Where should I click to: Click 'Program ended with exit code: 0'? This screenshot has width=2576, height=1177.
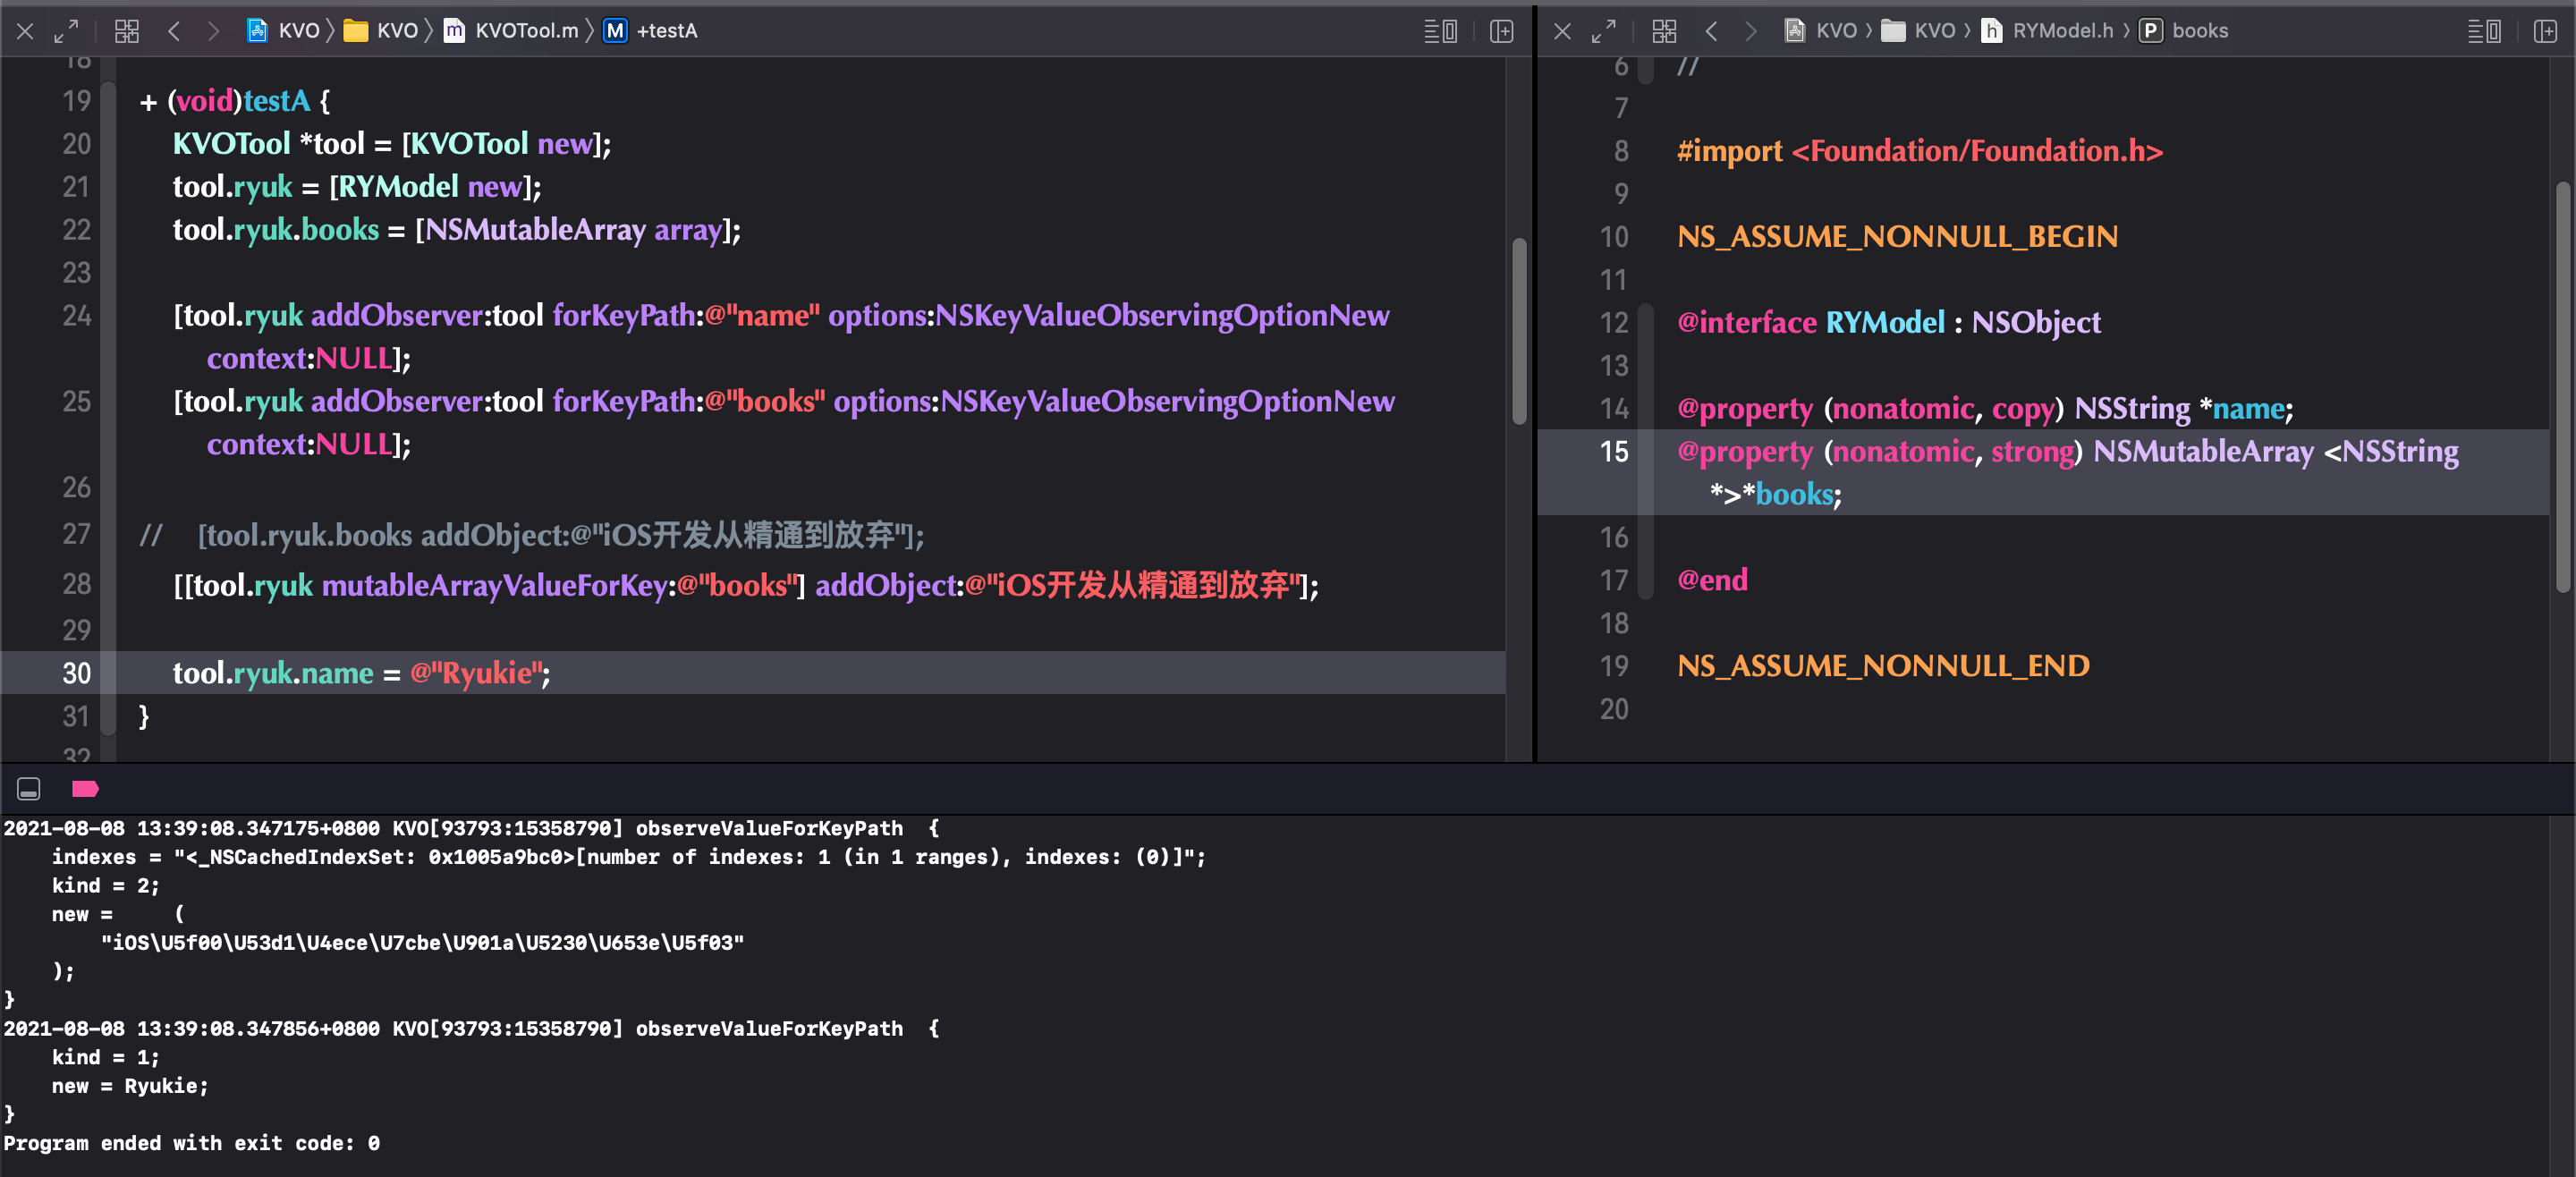click(x=192, y=1143)
